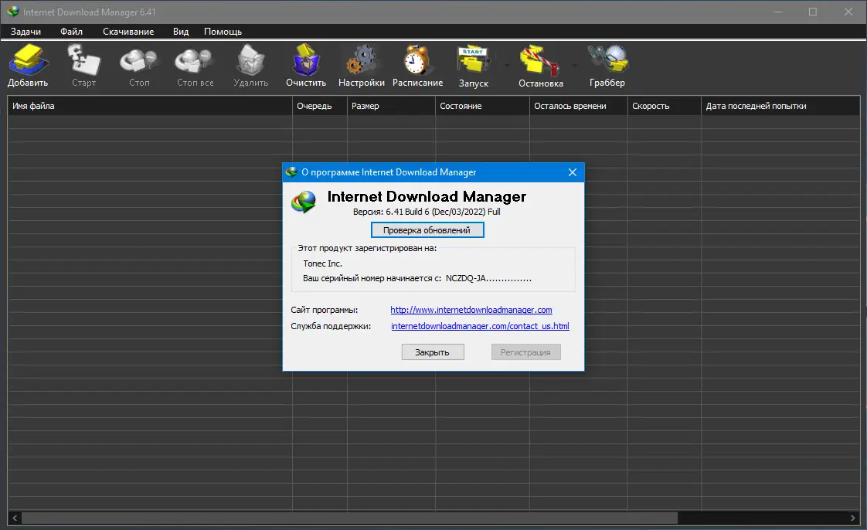Click the Закрыть button in the dialog
Image resolution: width=867 pixels, height=530 pixels.
pos(432,352)
